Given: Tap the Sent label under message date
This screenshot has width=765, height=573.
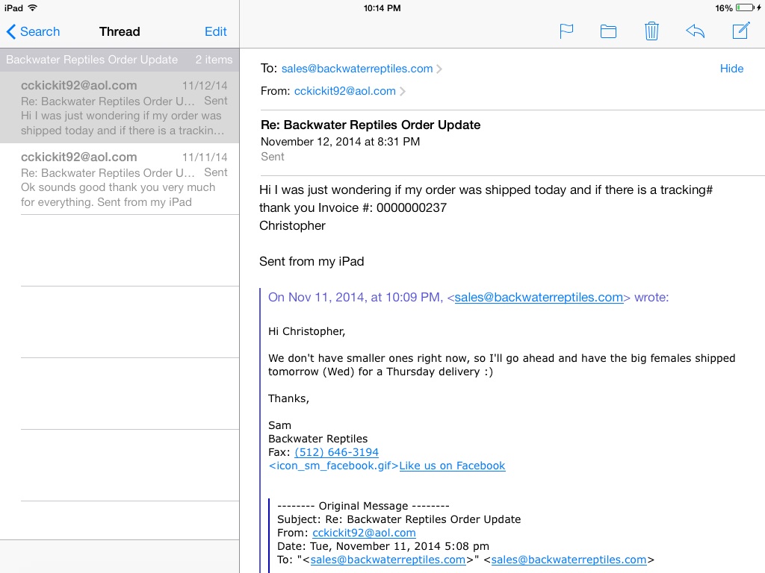Looking at the screenshot, I should [x=272, y=157].
